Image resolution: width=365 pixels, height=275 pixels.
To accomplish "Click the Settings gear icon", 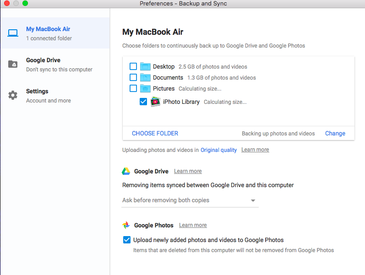I will (13, 95).
